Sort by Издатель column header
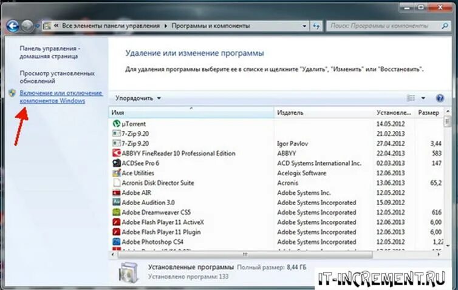 324,113
